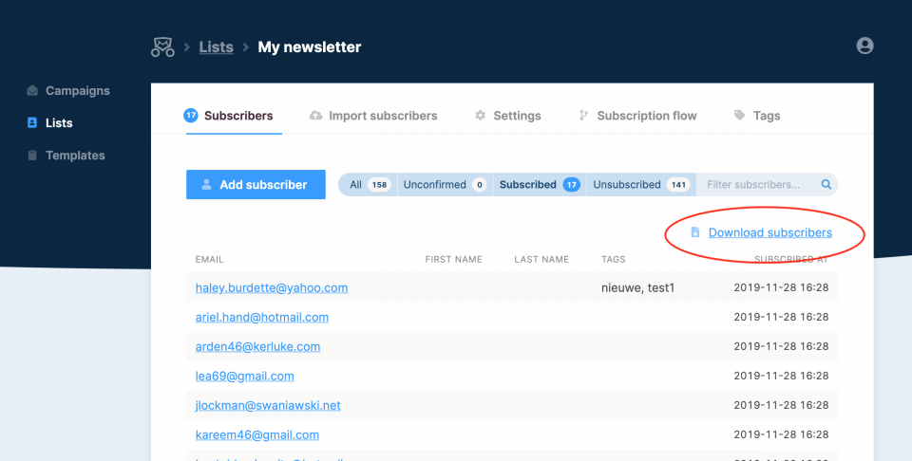The height and width of the screenshot is (461, 912).
Task: Click the cloud upload icon for importing
Action: tap(315, 116)
